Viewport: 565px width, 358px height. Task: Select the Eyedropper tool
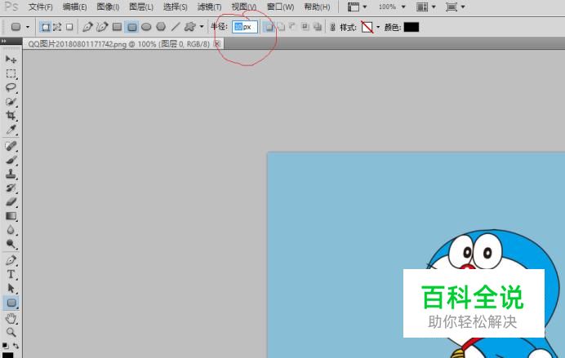click(x=11, y=130)
